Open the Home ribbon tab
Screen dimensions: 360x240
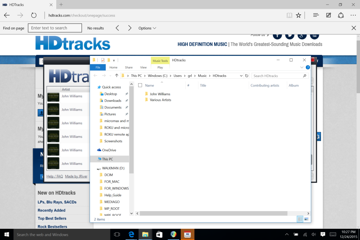click(x=114, y=67)
